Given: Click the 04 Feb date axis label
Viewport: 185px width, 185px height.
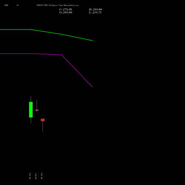Looking at the screenshot, I should pos(30,176).
